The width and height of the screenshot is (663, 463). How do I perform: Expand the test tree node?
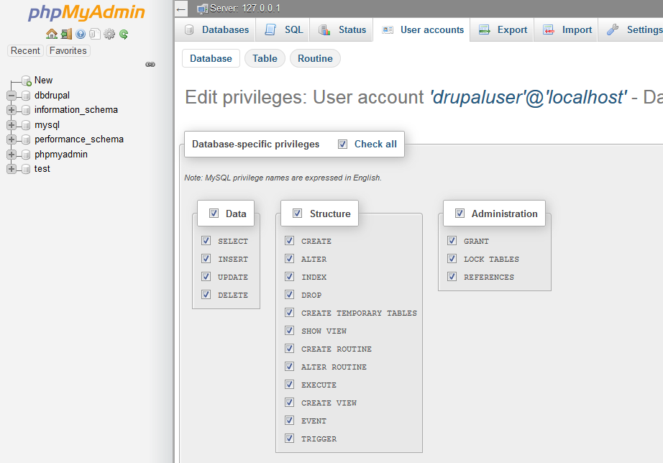click(x=12, y=169)
